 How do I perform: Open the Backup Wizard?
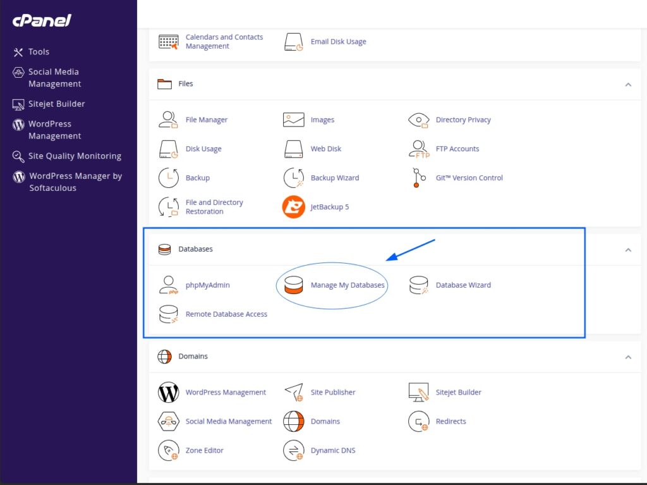pyautogui.click(x=335, y=178)
